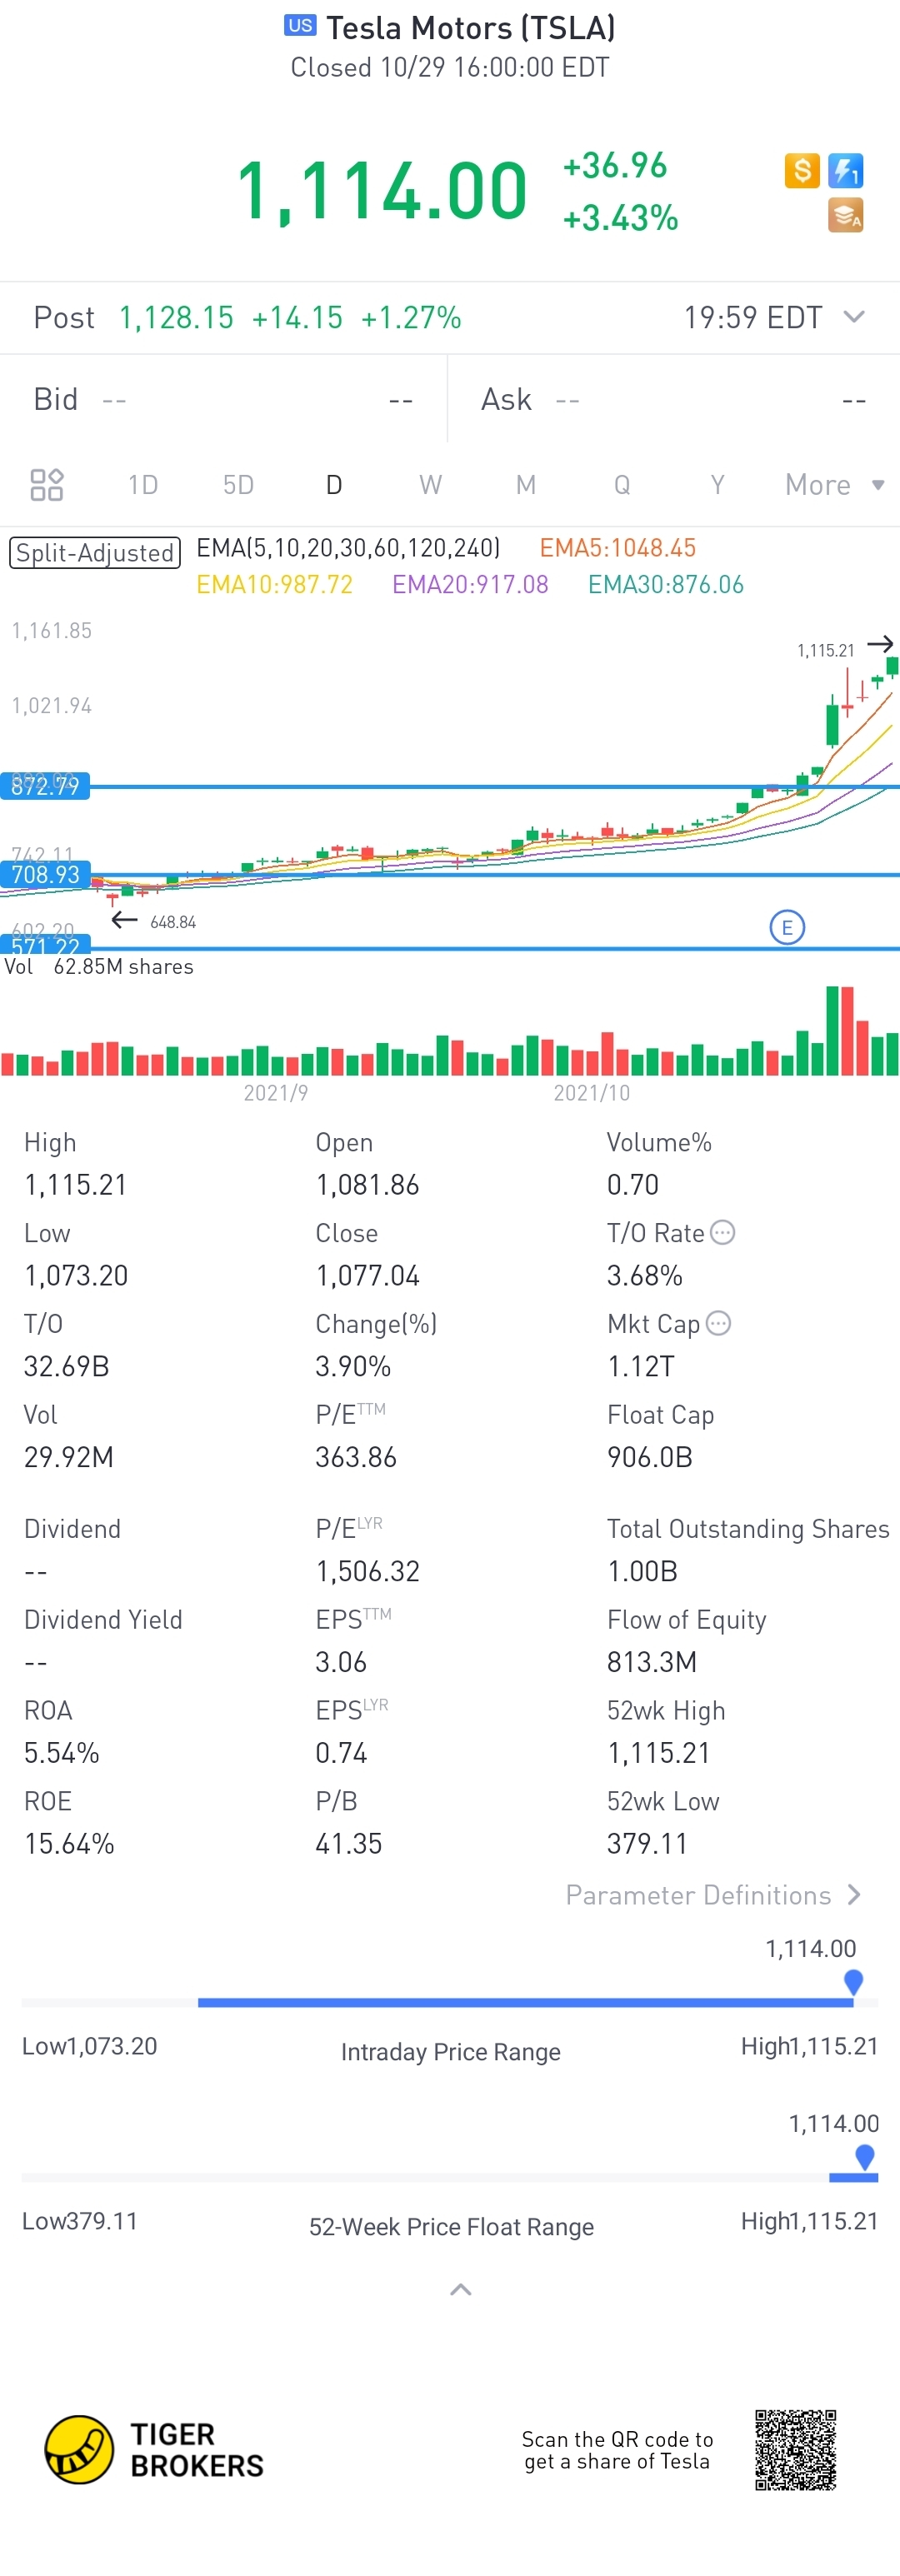
Task: Tap the Tiger Brokers logo
Action: (155, 2450)
